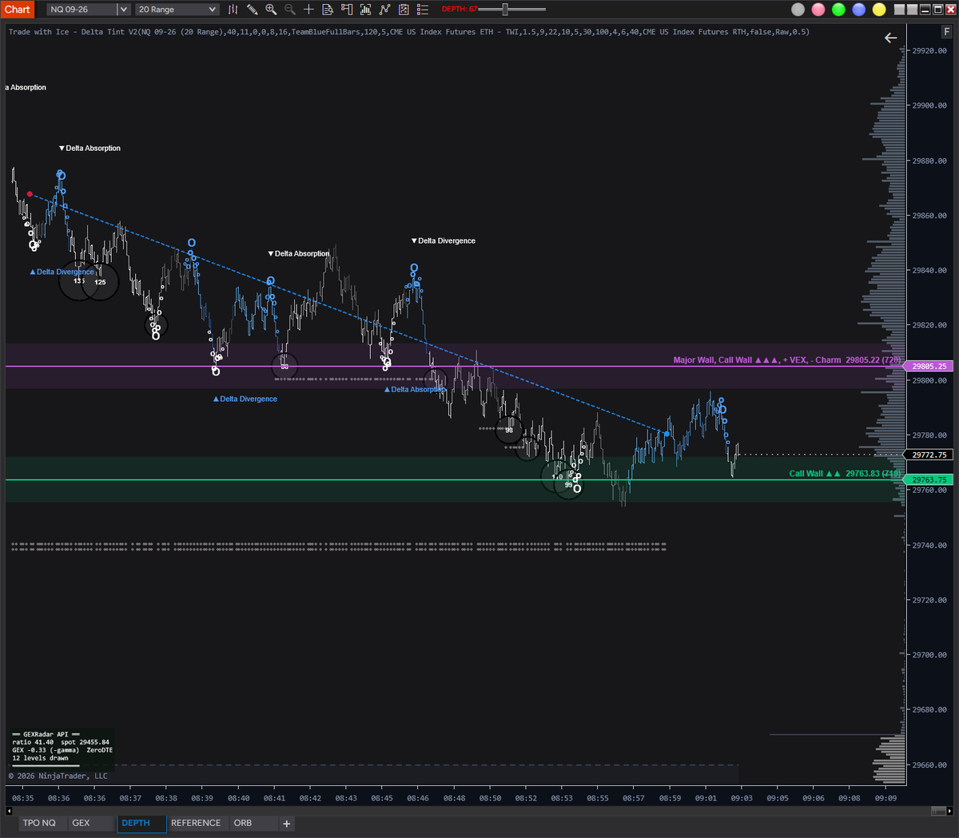
Task: Click the blue link circle
Action: [x=859, y=10]
